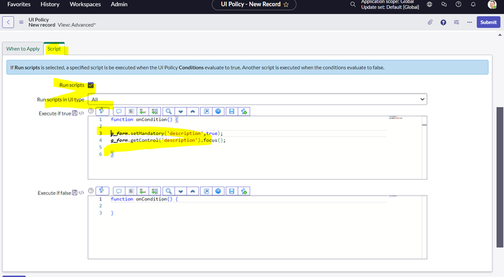Uncheck the Run scripts checkbox
This screenshot has height=277, width=504.
tap(91, 85)
